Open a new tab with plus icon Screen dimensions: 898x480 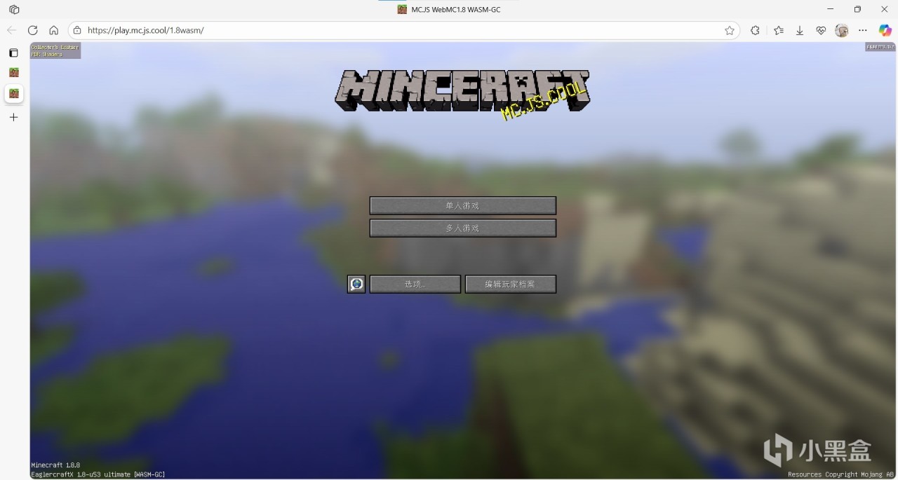[x=13, y=117]
